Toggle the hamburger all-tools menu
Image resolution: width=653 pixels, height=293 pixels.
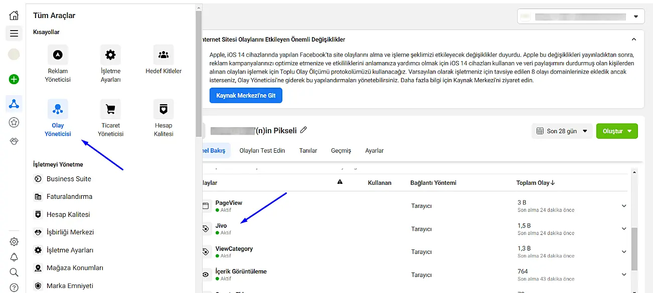point(14,34)
